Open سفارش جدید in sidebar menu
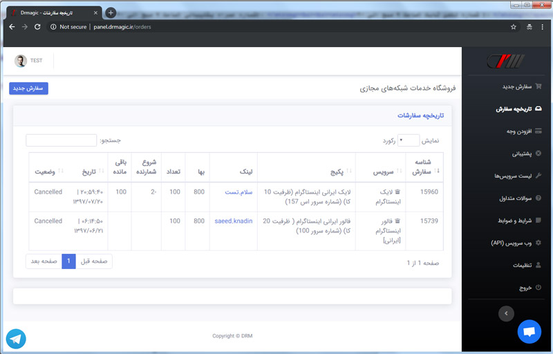553x354 pixels. click(522, 86)
